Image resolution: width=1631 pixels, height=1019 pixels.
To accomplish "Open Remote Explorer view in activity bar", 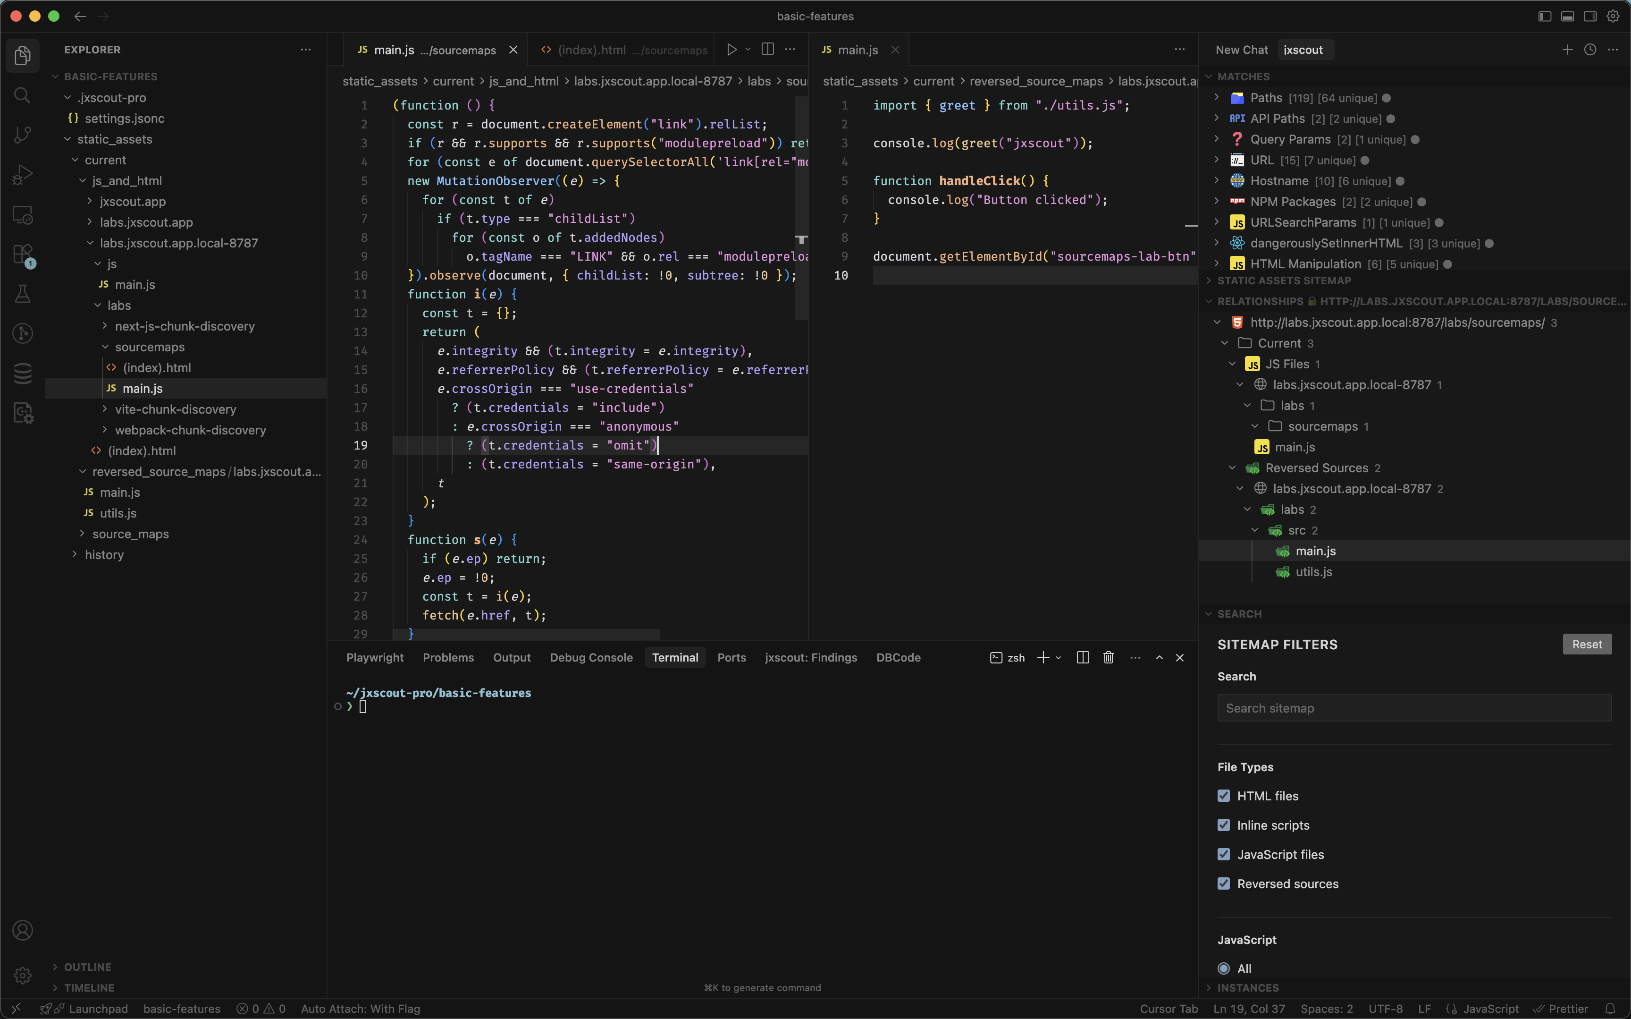I will coord(22,214).
